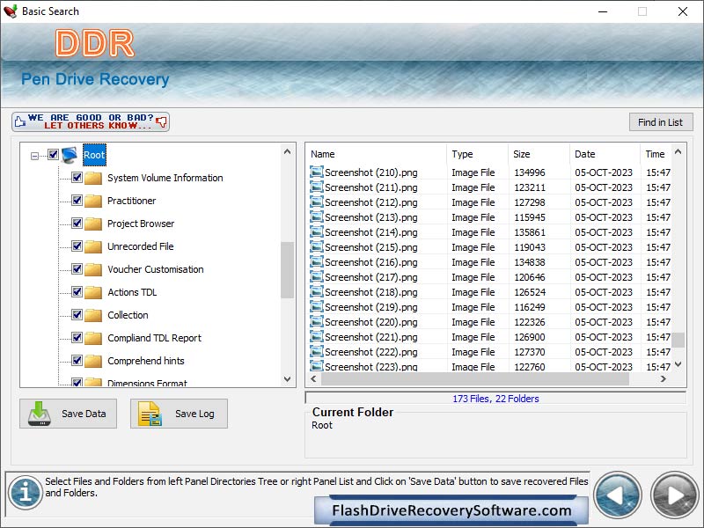Screen dimensions: 704x528
Task: Click the Find in List button
Action: [661, 122]
